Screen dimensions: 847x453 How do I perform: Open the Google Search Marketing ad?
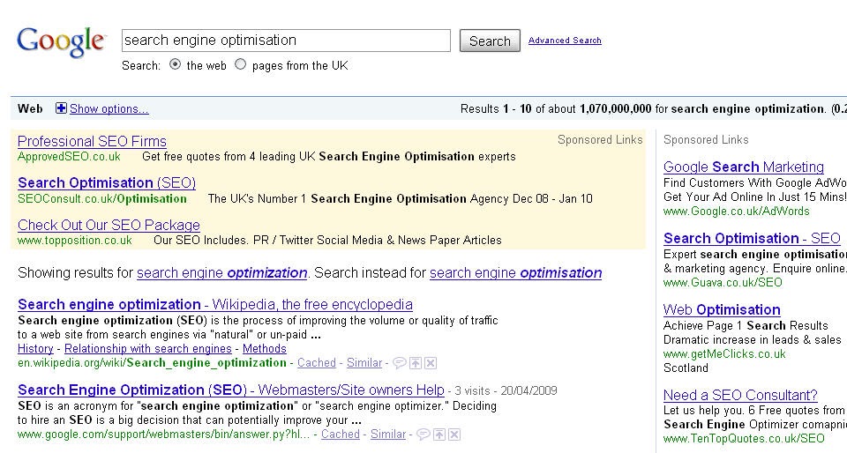click(743, 167)
